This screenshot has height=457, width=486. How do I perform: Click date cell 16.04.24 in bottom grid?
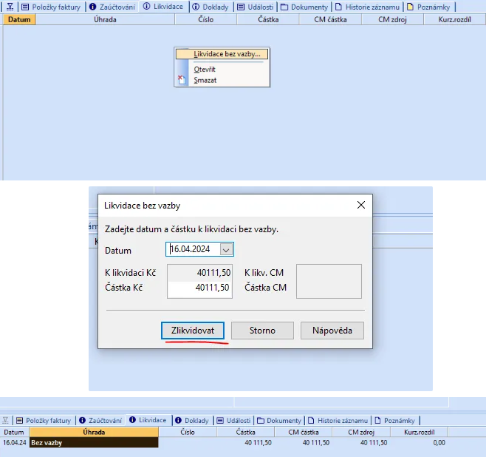click(15, 443)
